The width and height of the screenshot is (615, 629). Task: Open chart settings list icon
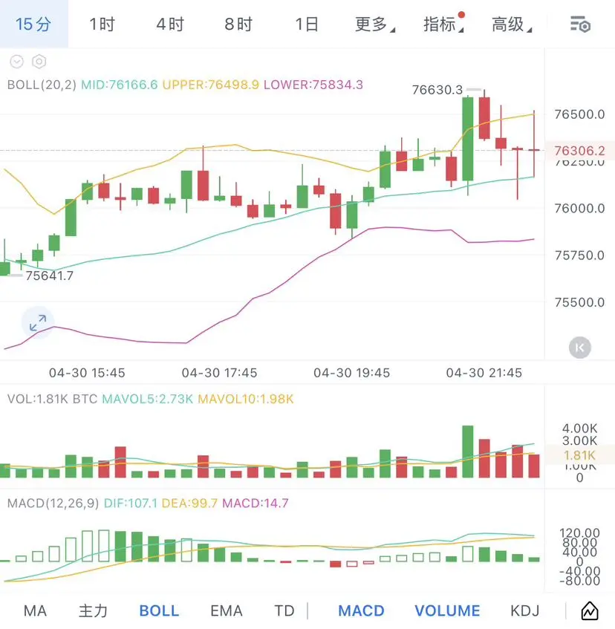click(581, 24)
